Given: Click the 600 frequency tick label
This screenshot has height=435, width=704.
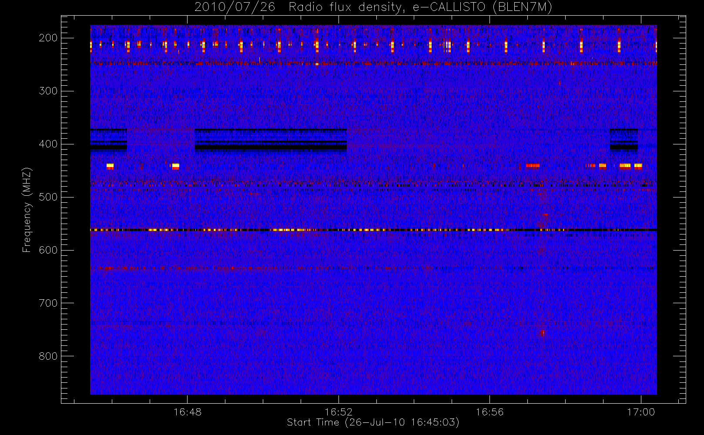Looking at the screenshot, I should point(48,250).
